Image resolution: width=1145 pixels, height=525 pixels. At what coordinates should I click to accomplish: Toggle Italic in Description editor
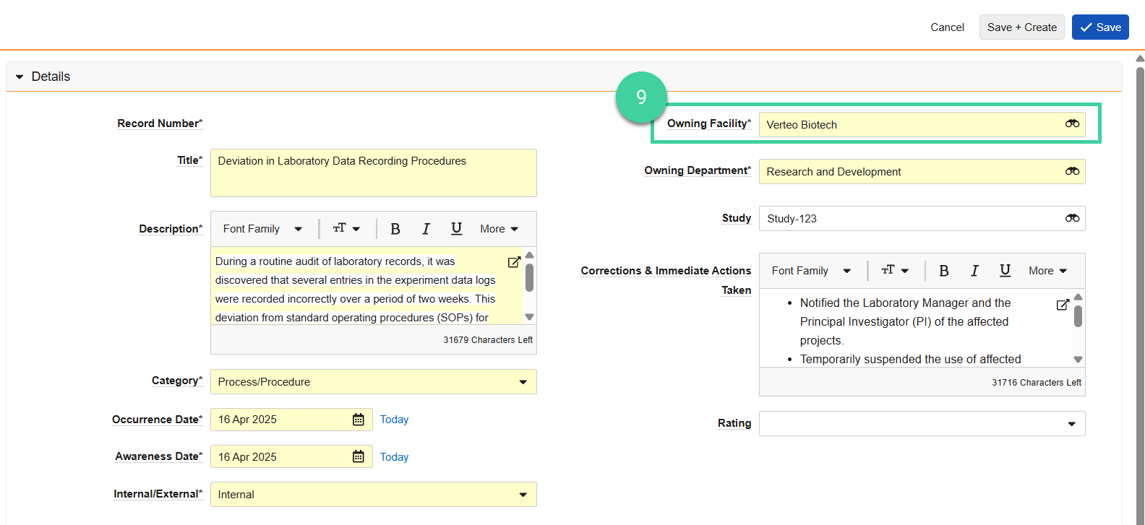pos(426,229)
